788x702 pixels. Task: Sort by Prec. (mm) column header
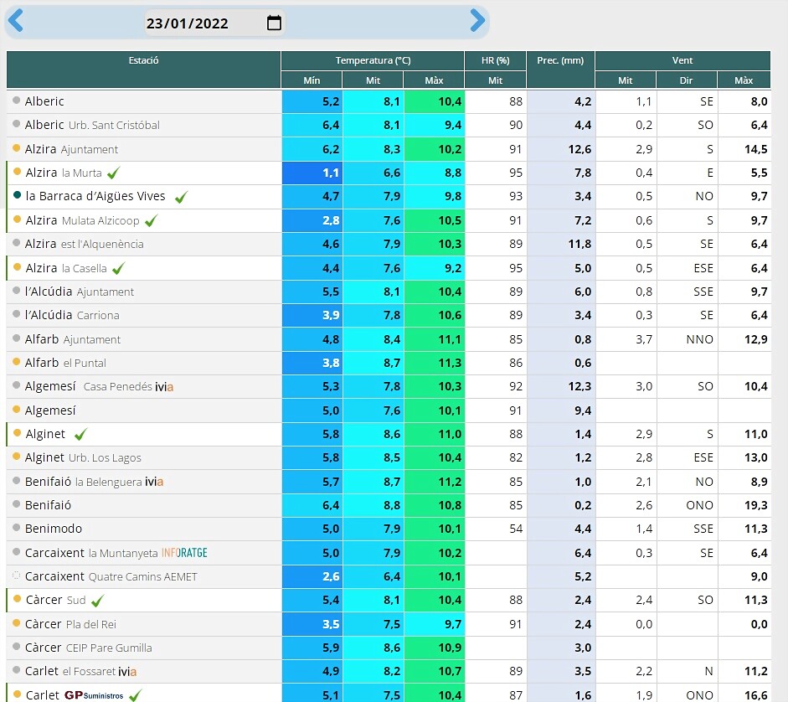pos(560,70)
